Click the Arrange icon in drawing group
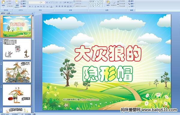 coord(108,3)
